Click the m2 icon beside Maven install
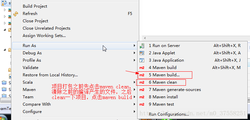The image size is (250, 120). [142, 97]
